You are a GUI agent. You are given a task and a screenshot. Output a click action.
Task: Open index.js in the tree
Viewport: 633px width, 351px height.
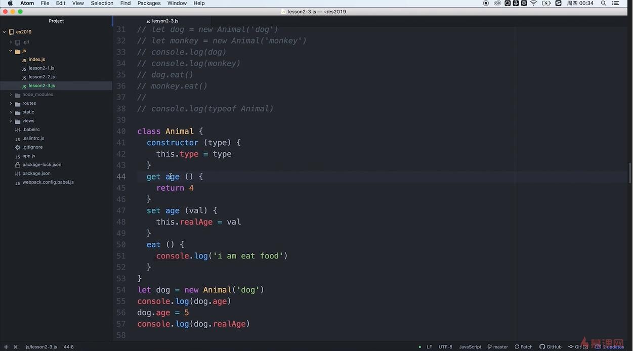coord(36,59)
